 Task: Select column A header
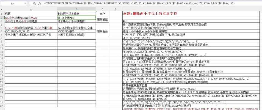click(31, 10)
